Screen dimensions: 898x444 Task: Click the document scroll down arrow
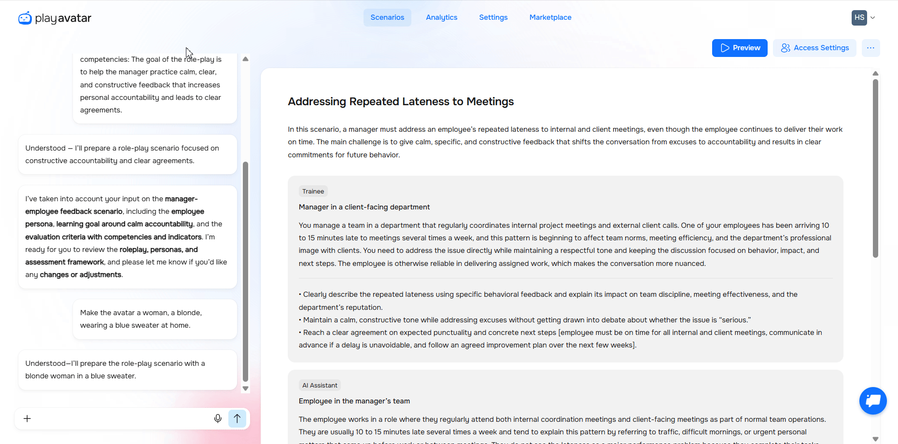(875, 439)
